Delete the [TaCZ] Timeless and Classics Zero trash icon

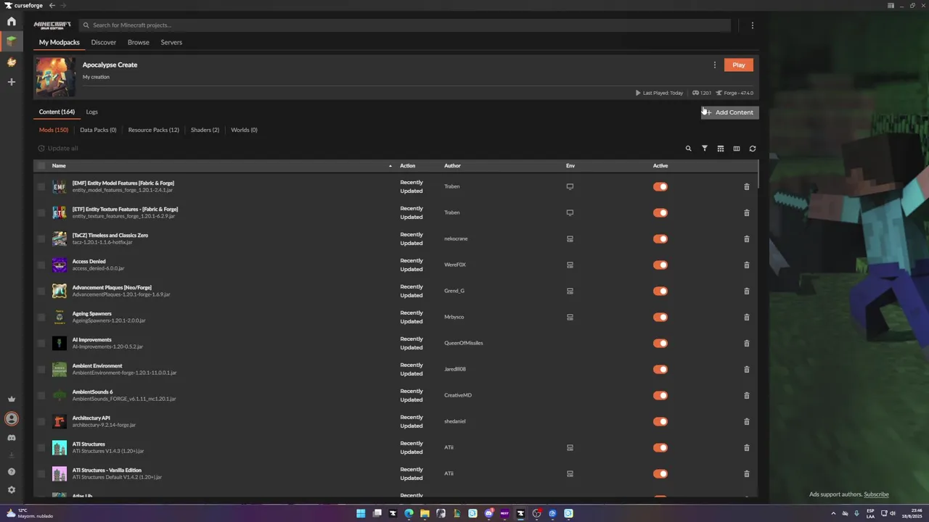pyautogui.click(x=746, y=239)
